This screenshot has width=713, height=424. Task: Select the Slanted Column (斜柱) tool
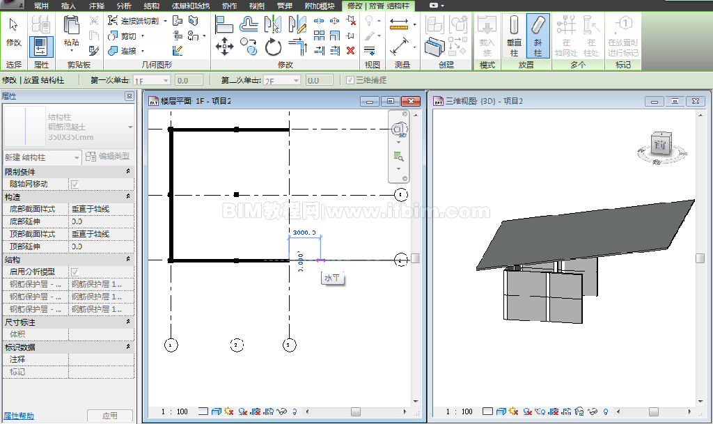click(538, 35)
